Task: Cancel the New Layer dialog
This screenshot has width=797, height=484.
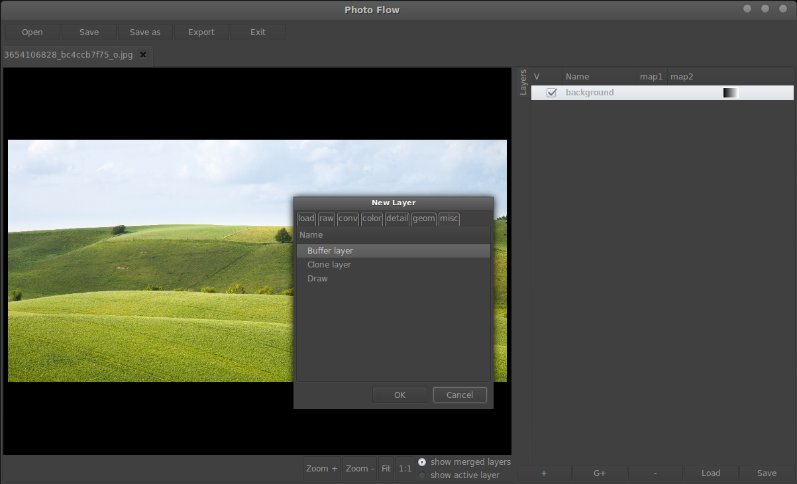Action: click(x=459, y=395)
